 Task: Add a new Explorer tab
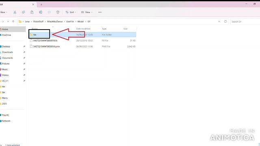pyautogui.click(x=41, y=4)
